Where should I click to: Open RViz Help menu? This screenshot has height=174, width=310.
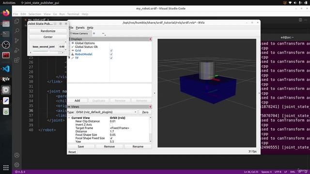pos(90,28)
